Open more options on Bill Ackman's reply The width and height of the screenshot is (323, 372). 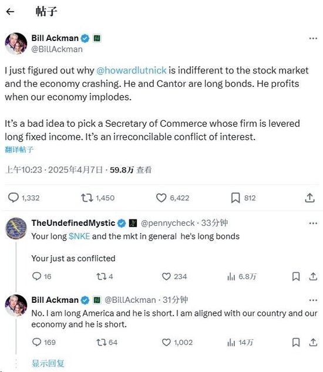pyautogui.click(x=313, y=300)
